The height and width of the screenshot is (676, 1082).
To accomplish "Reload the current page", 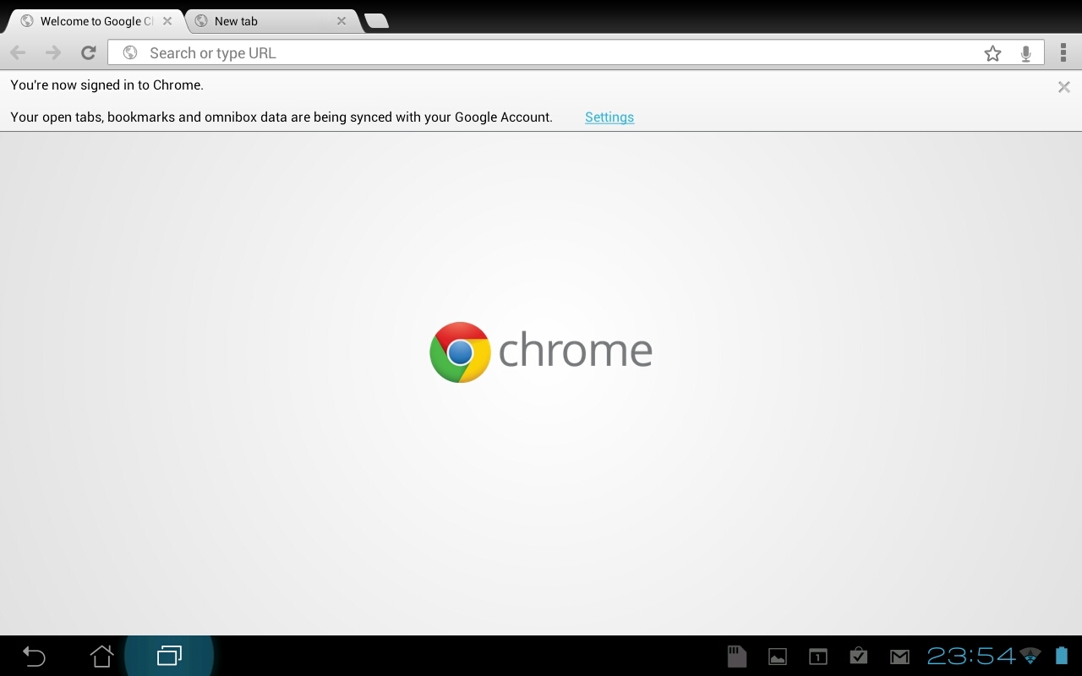I will coord(88,53).
